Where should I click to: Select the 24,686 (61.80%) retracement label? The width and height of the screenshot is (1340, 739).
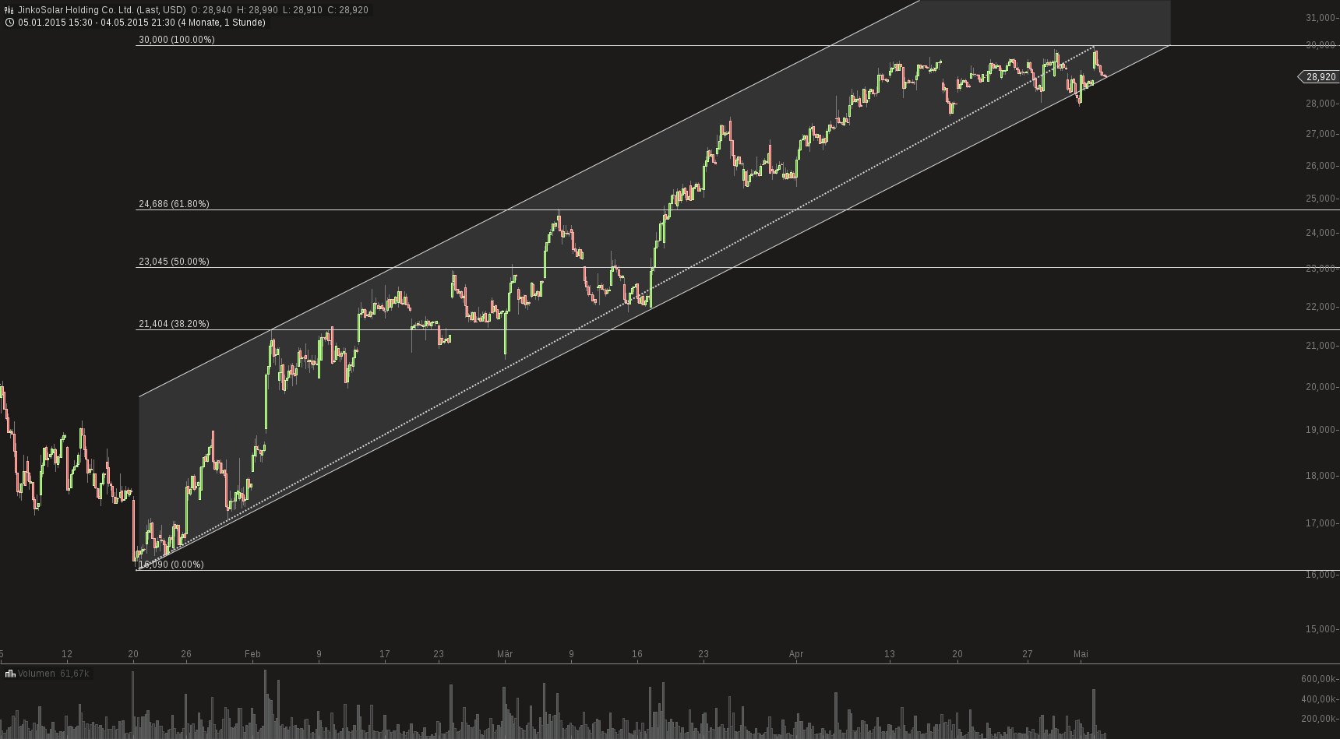pos(175,203)
